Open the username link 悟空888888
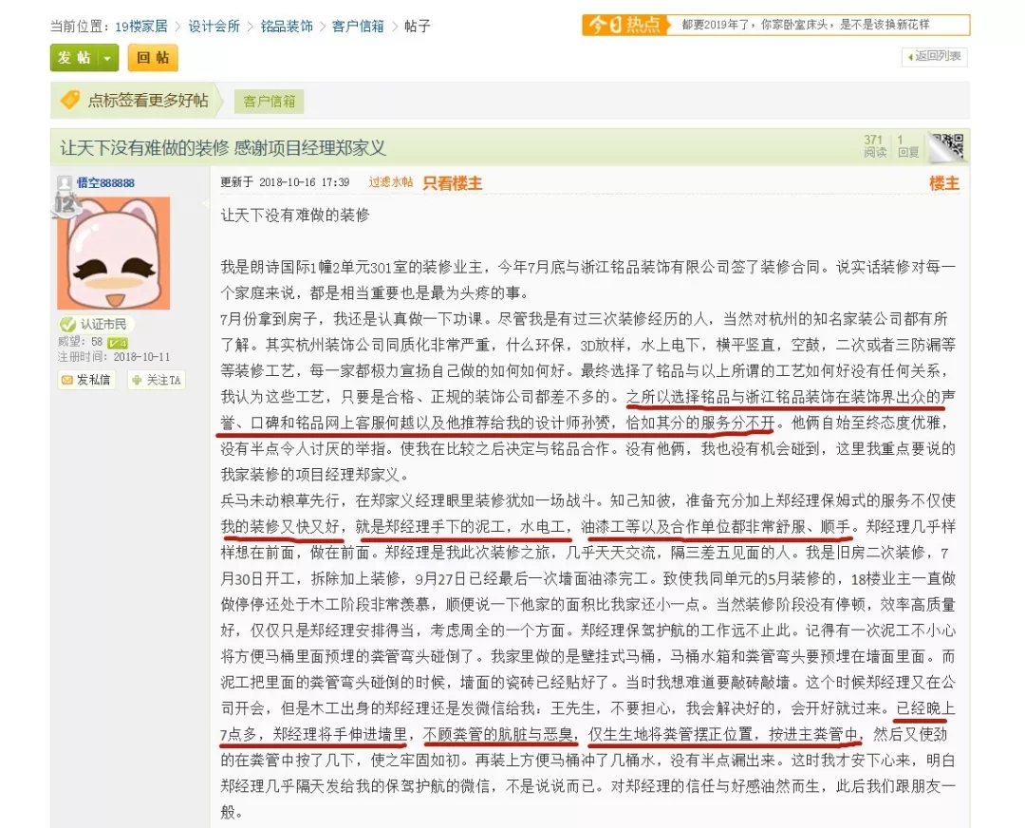1025x828 pixels. [x=105, y=182]
